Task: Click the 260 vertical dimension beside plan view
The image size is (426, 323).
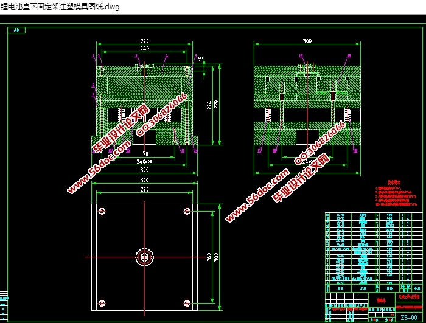Action: pos(209,257)
